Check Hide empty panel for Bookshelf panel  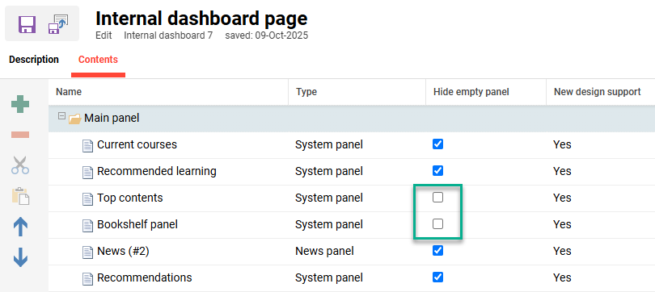coord(437,224)
